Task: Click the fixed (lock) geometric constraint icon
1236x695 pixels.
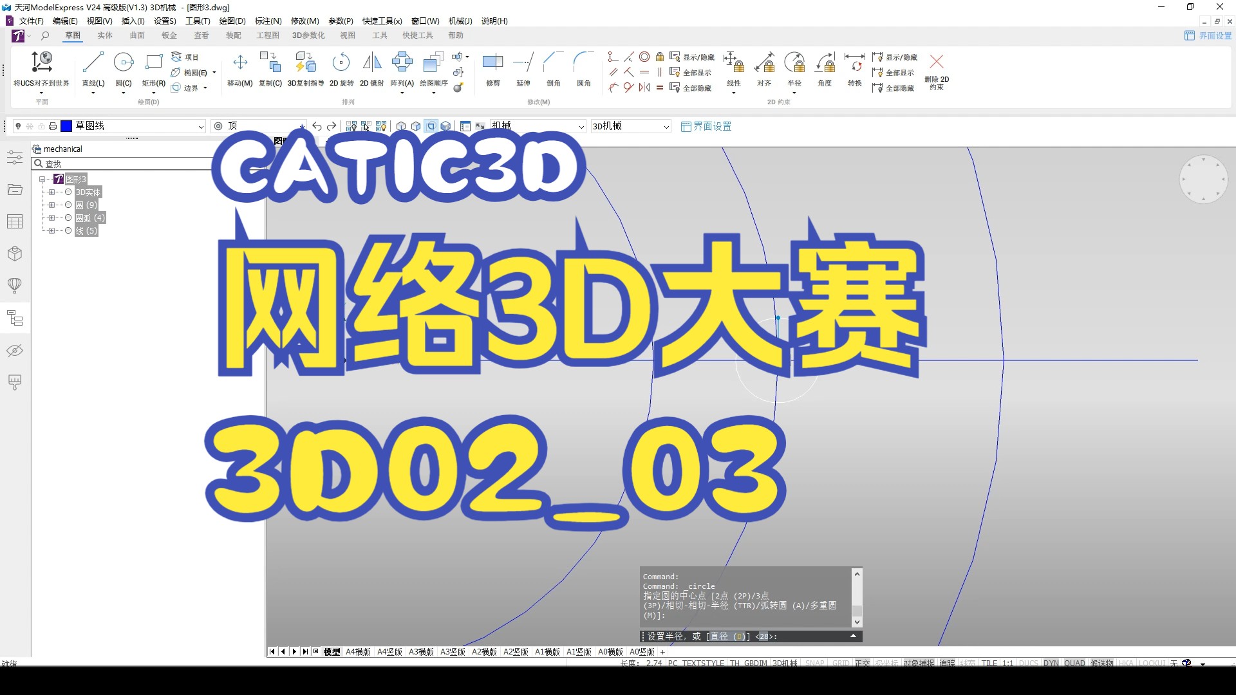Action: click(x=660, y=57)
